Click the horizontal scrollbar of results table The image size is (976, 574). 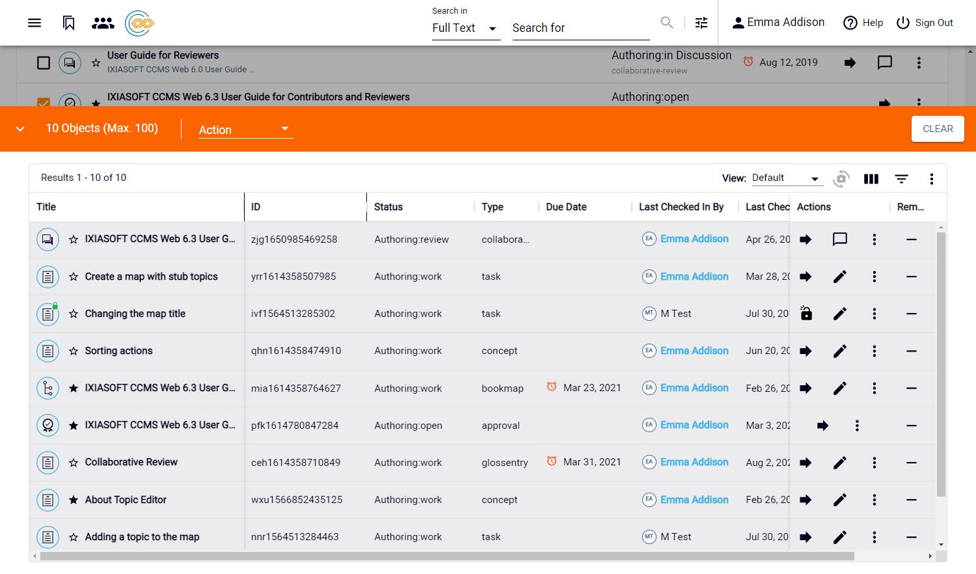[447, 556]
